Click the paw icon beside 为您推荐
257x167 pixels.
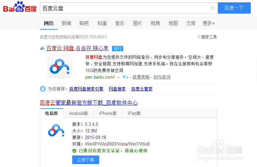[43, 89]
